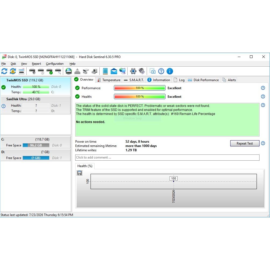270x270 pixels.
Task: Switch to the S.M.A.R.T. tab
Action: pos(134,80)
